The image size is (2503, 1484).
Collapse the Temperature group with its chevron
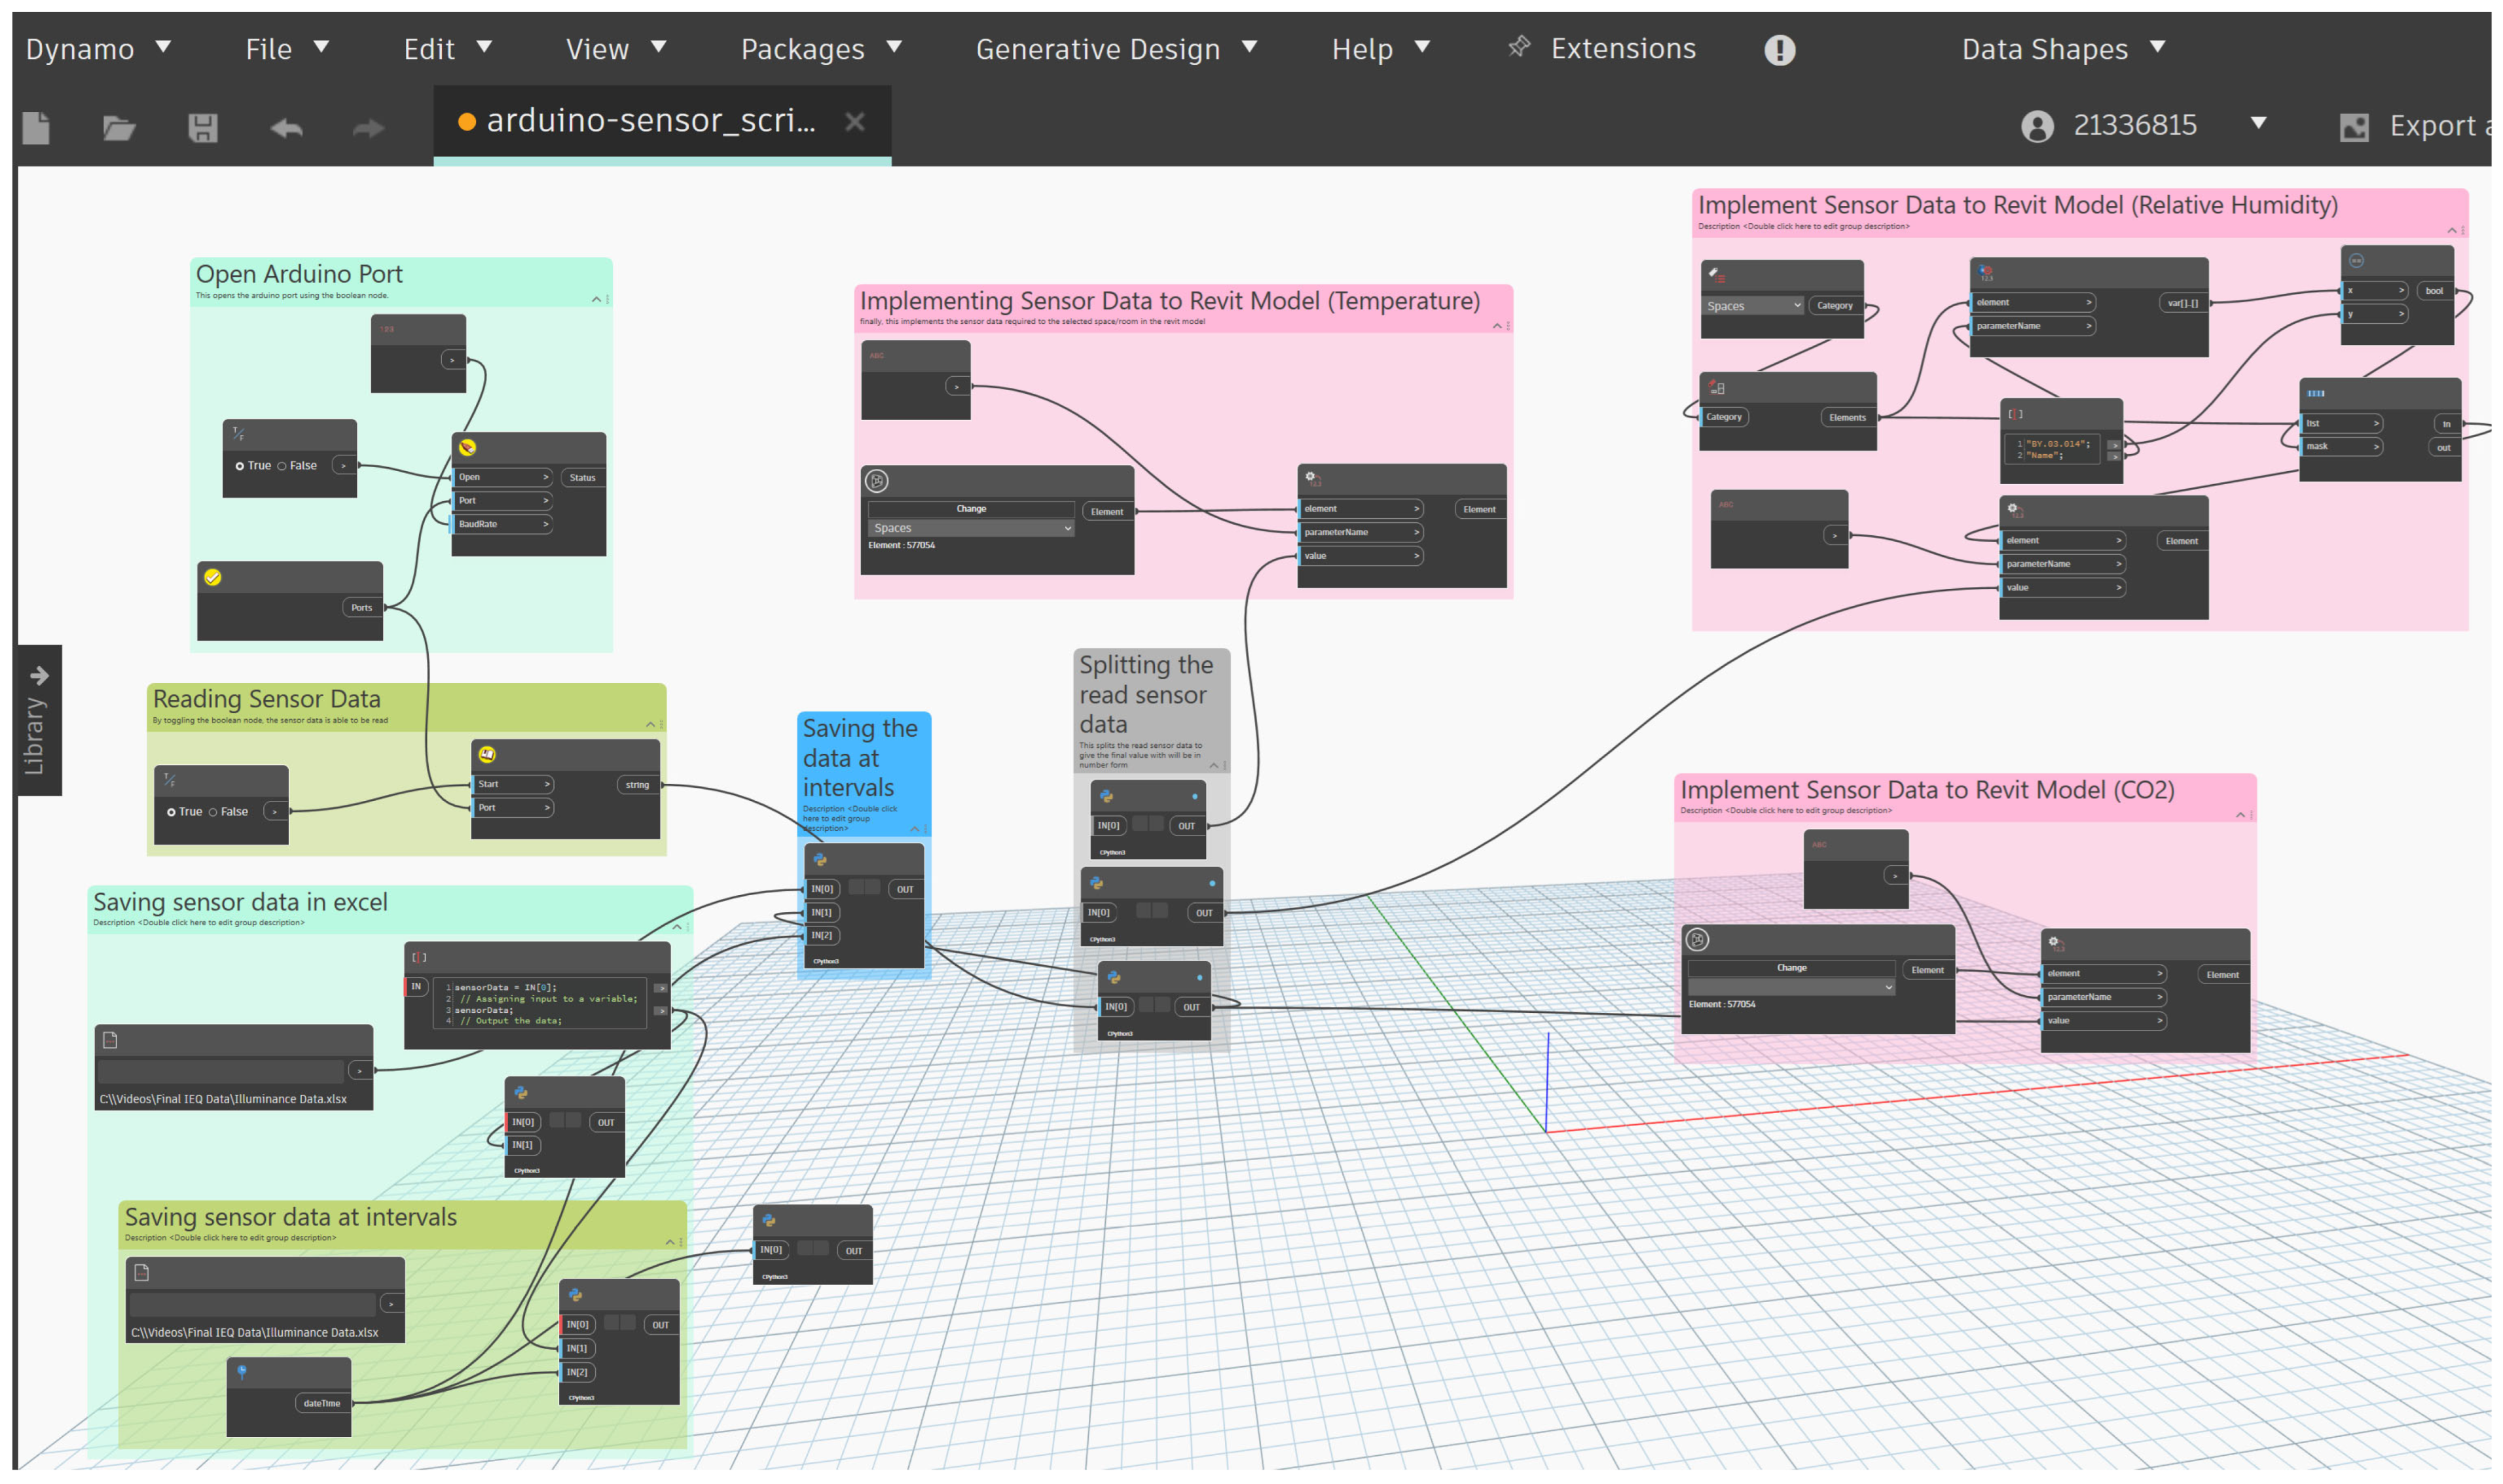1497,326
